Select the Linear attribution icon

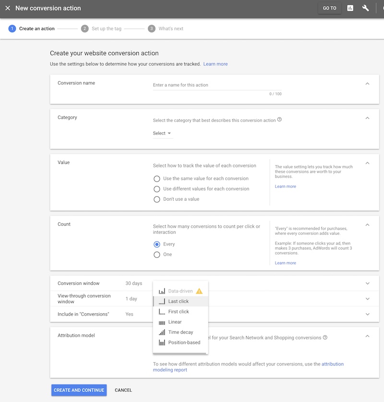point(162,321)
